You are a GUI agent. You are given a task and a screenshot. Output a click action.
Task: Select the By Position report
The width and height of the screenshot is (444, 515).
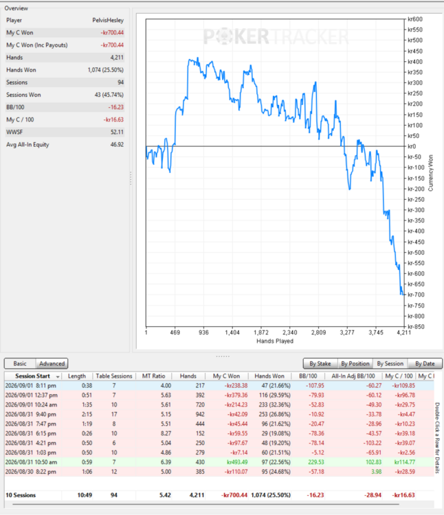pos(355,363)
